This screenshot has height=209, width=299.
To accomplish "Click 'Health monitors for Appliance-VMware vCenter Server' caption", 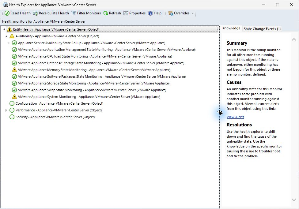I will (x=44, y=21).
